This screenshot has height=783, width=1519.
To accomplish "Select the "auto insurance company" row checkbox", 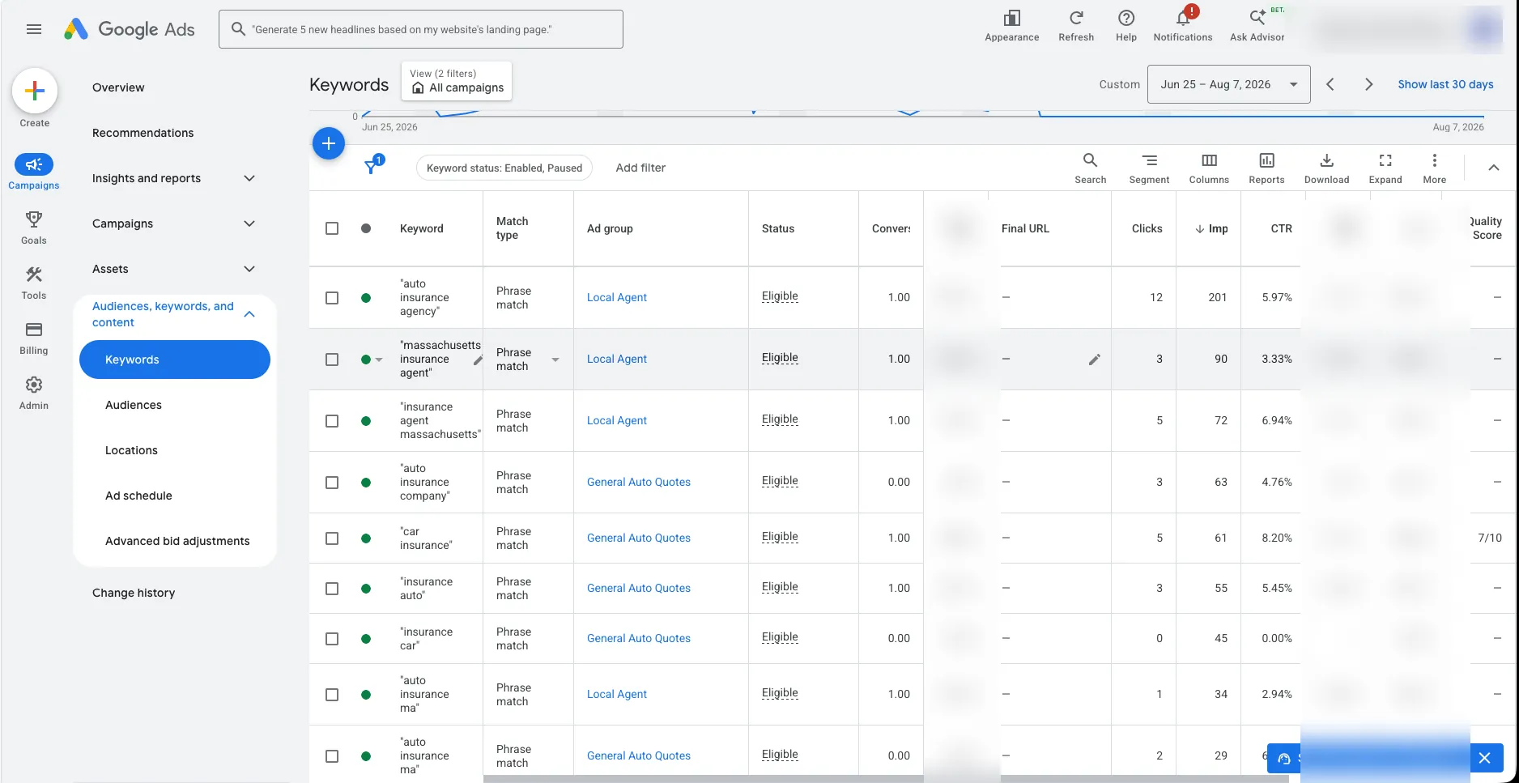I will point(332,483).
